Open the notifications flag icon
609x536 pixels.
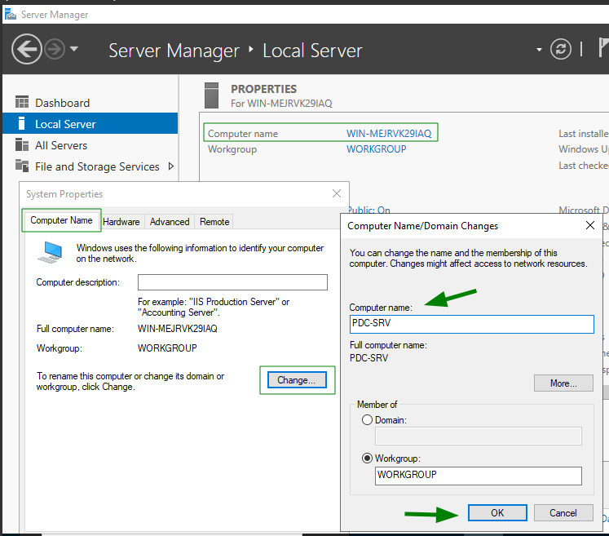[x=603, y=47]
